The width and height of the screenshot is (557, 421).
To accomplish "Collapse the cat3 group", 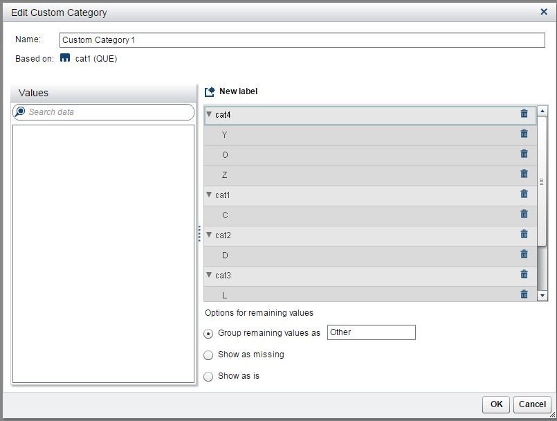I will click(x=209, y=276).
